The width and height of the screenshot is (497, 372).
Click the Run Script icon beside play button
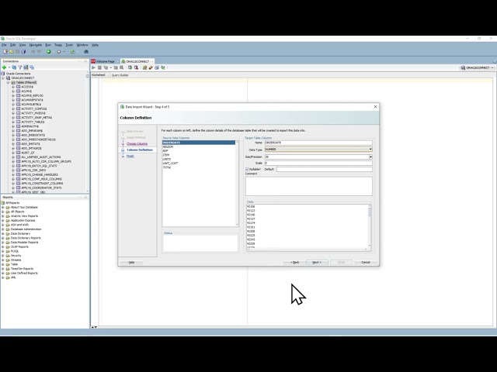point(99,67)
